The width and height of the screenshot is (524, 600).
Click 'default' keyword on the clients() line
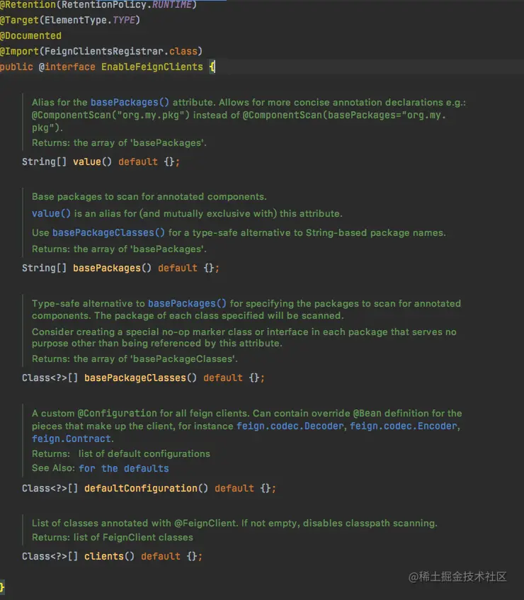tap(161, 556)
